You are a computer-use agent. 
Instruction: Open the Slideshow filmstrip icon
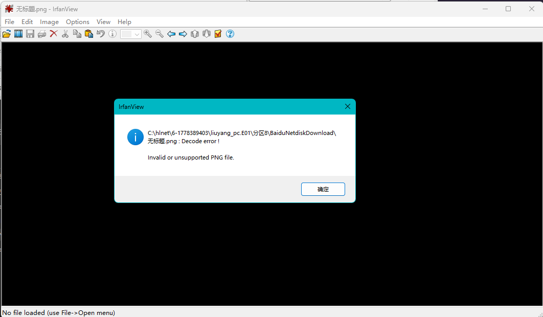(x=18, y=34)
